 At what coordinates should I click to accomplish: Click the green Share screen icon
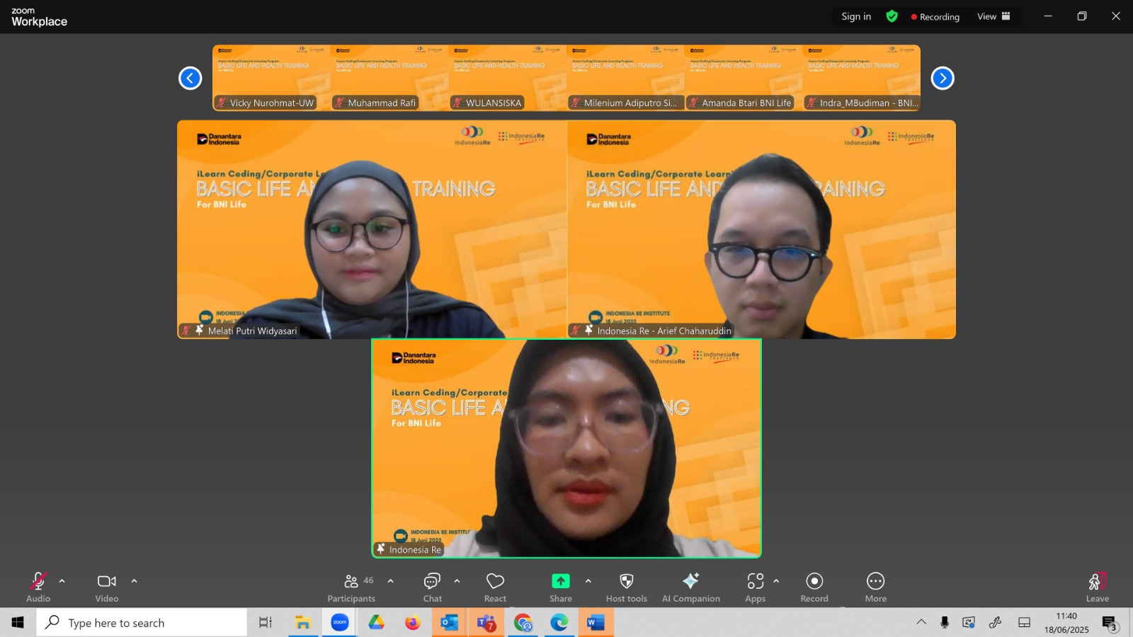[560, 581]
